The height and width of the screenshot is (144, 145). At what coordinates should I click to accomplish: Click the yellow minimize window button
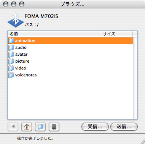click(14, 4)
